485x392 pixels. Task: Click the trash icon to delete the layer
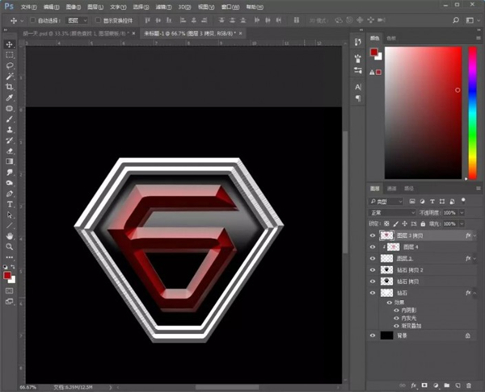470,386
